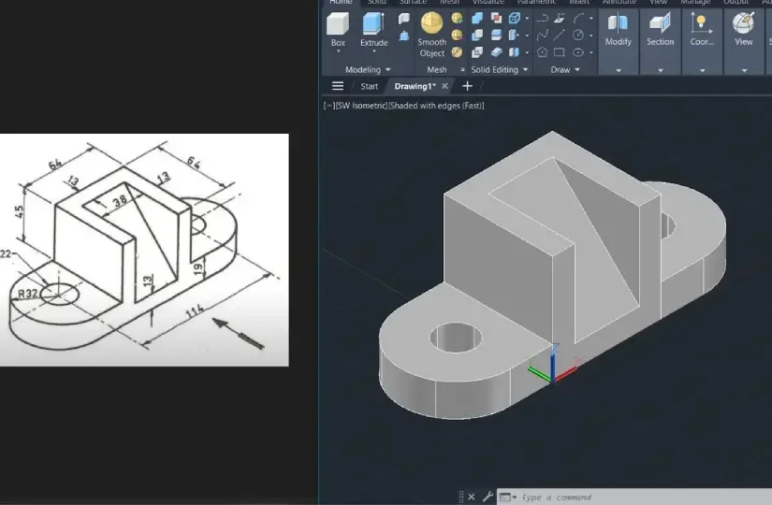Click the Polysolid icon beside Extrude

pyautogui.click(x=404, y=19)
